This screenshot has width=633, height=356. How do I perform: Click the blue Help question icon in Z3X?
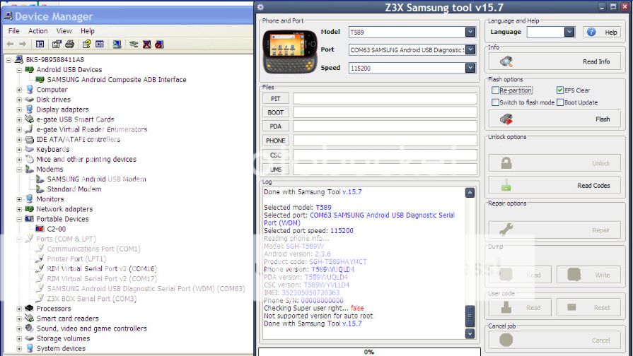(591, 32)
